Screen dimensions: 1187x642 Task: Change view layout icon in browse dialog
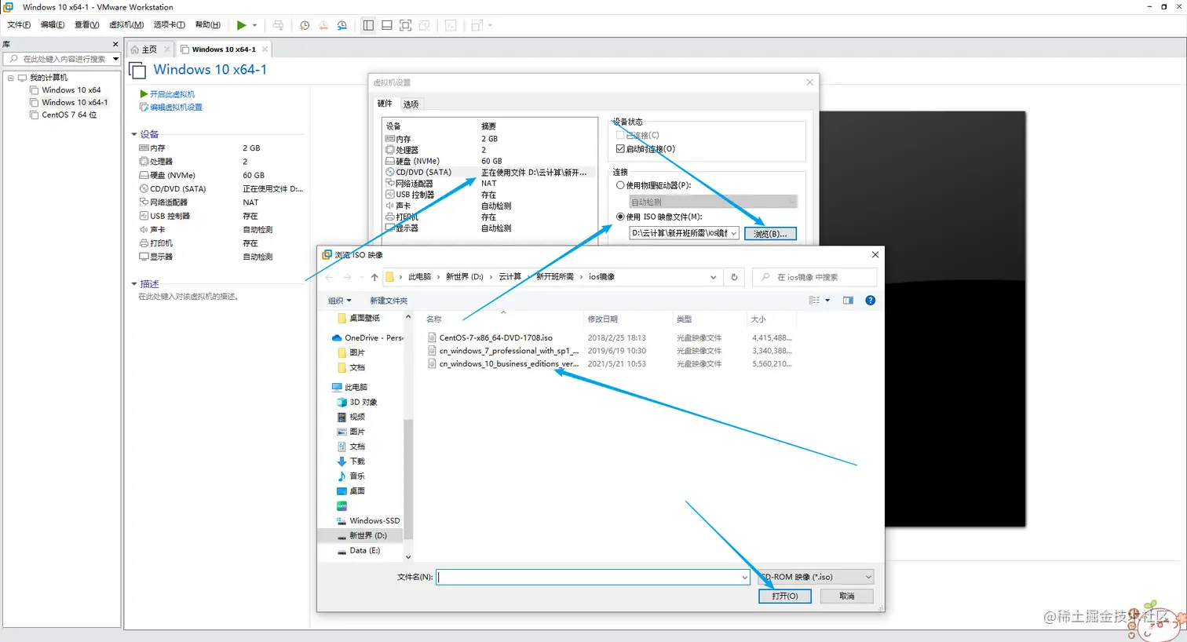point(815,301)
